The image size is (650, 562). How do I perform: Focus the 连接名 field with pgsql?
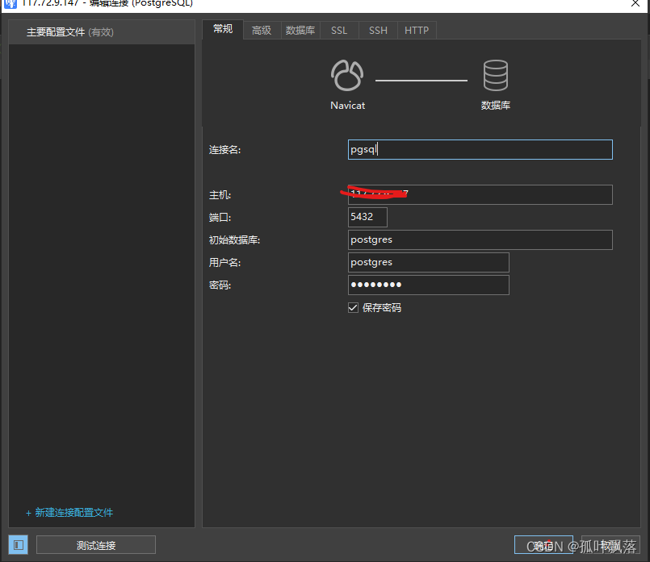(480, 149)
